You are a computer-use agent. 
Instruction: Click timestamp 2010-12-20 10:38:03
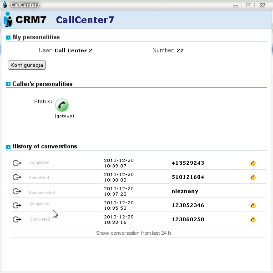119,177
